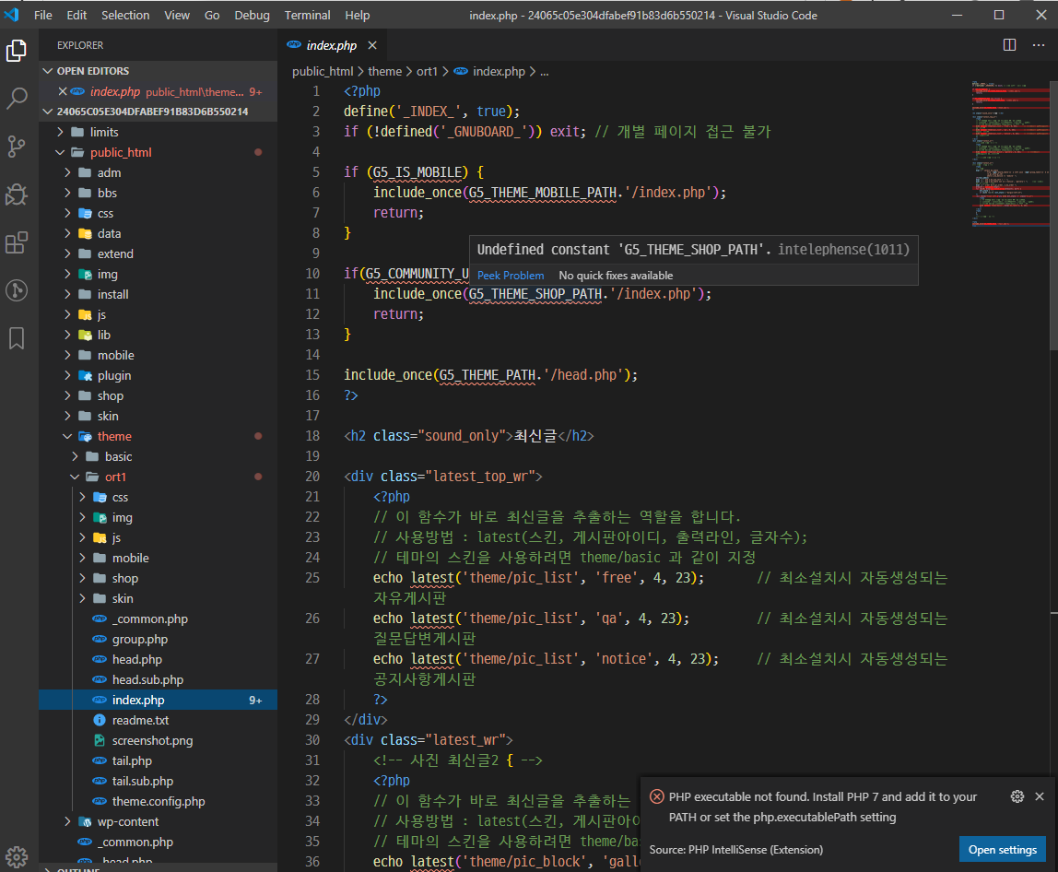Open the Selection menu
Screen dimensions: 1058x872
tap(125, 15)
